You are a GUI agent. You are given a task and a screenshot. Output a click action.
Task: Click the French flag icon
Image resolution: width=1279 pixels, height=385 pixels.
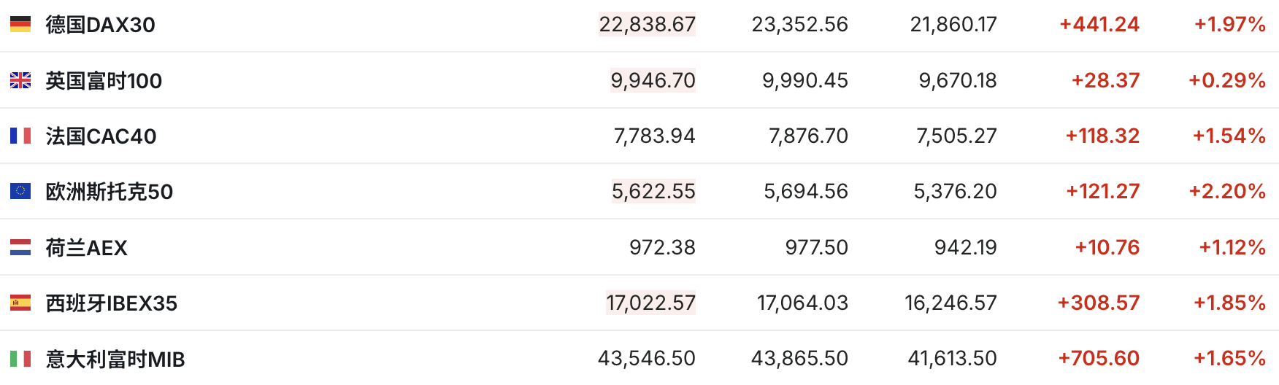[20, 136]
